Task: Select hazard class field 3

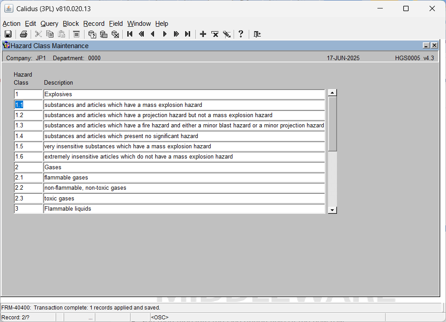Action: [28, 209]
